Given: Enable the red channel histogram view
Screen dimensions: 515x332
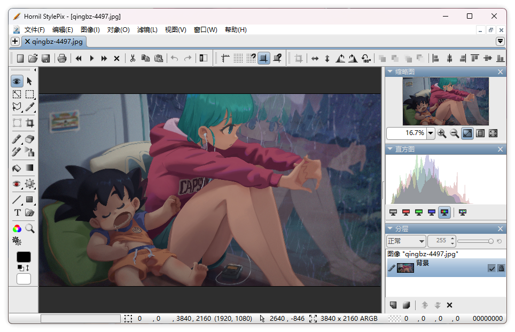Looking at the screenshot, I should pyautogui.click(x=406, y=212).
